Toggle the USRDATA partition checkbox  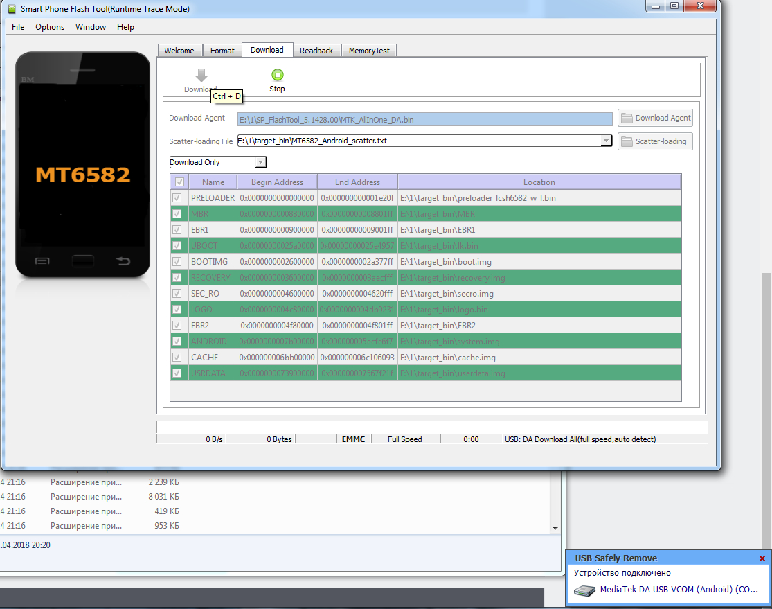(179, 373)
